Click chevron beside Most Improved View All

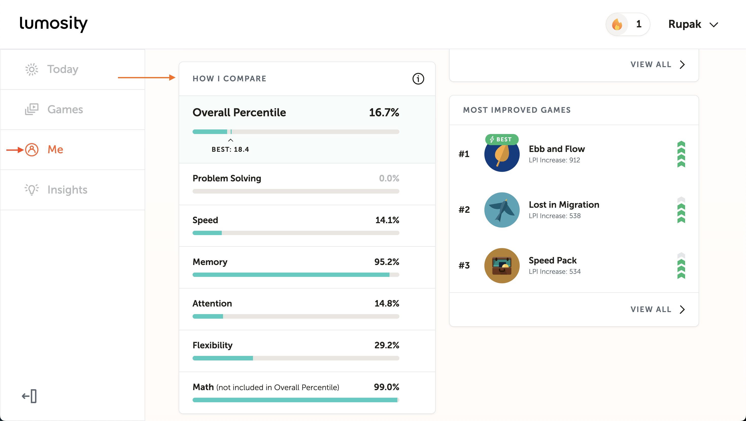682,309
